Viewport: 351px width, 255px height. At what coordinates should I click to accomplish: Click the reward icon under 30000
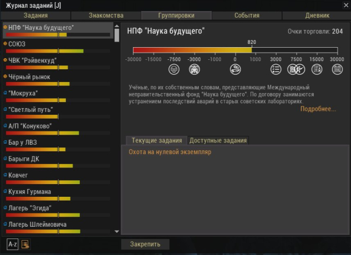[x=337, y=69]
